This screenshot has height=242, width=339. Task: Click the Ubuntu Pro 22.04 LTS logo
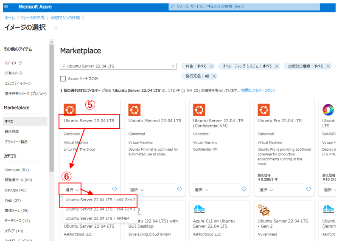[263, 110]
